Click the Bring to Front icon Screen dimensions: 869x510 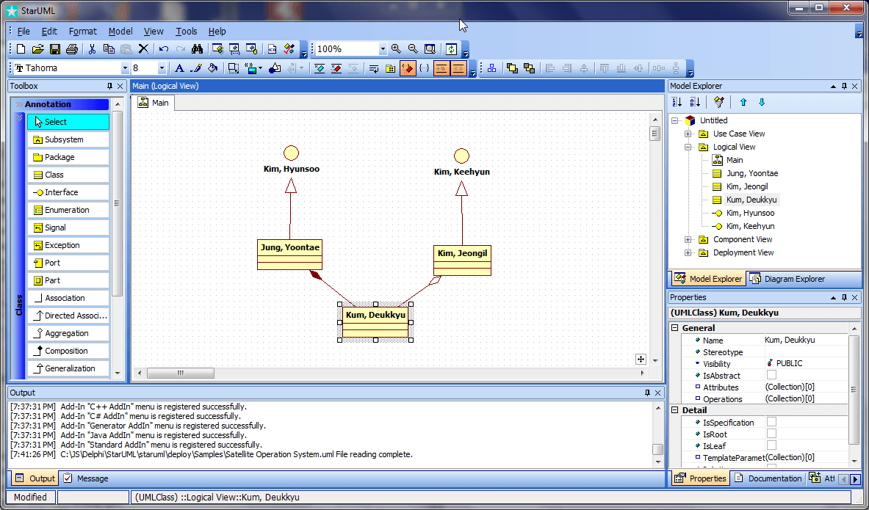[x=512, y=68]
